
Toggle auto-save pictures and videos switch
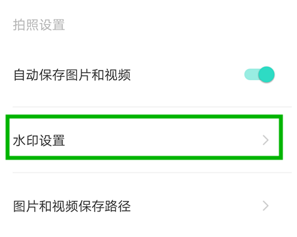click(260, 75)
